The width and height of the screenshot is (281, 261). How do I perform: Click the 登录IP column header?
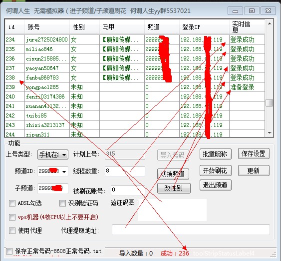204,27
